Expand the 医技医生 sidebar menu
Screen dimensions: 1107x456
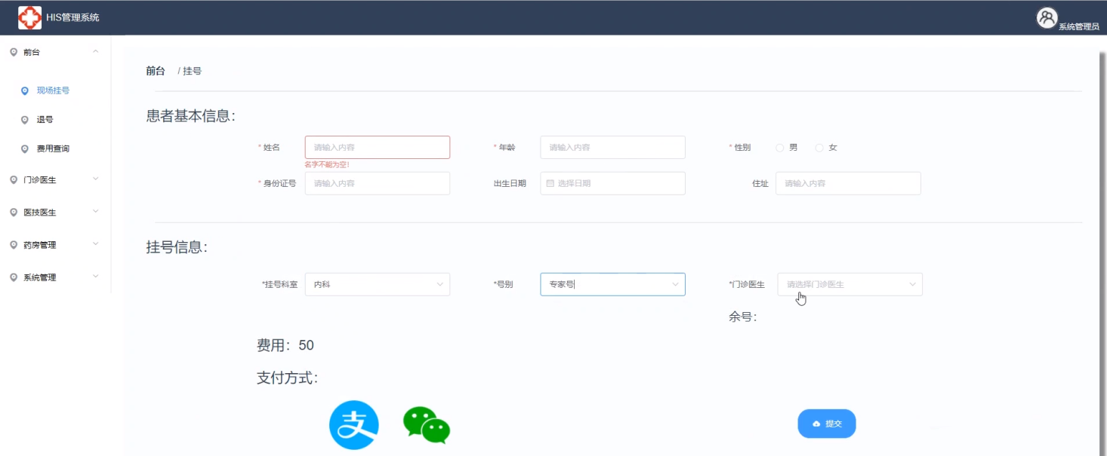[x=54, y=213]
